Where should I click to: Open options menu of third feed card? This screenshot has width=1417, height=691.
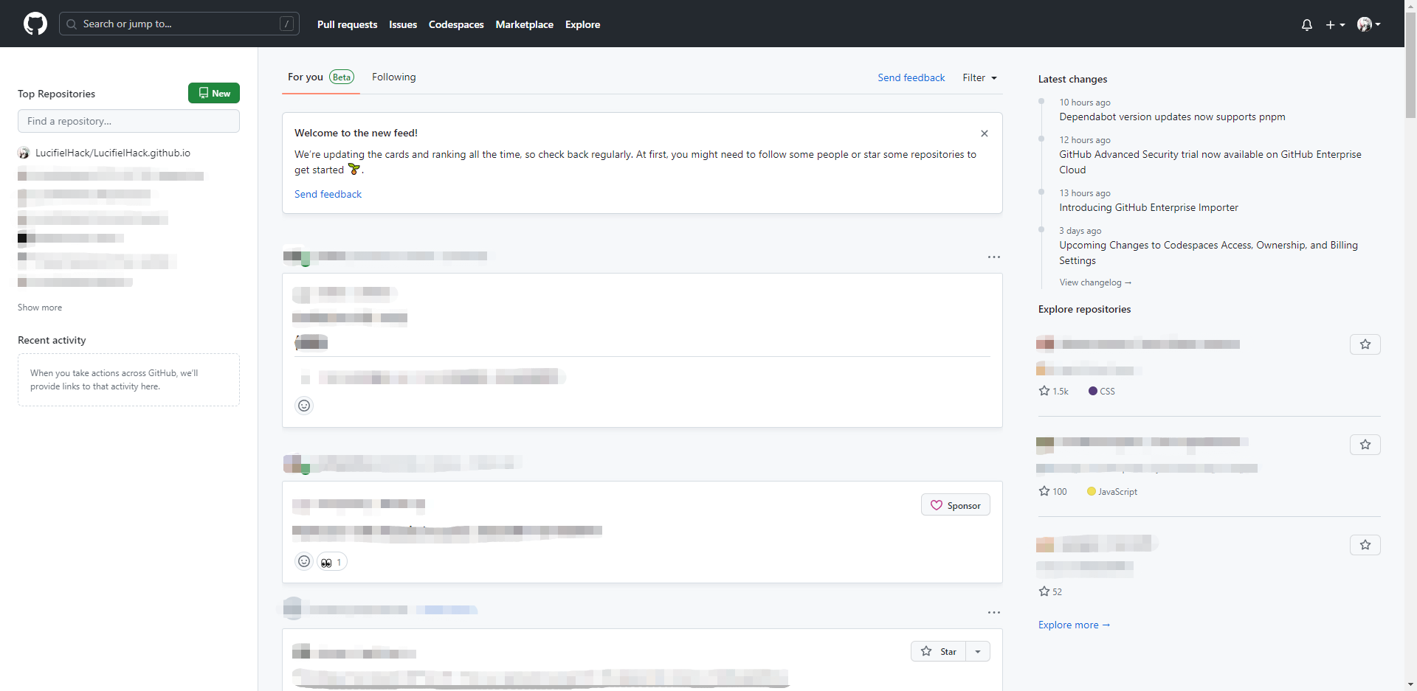[994, 612]
